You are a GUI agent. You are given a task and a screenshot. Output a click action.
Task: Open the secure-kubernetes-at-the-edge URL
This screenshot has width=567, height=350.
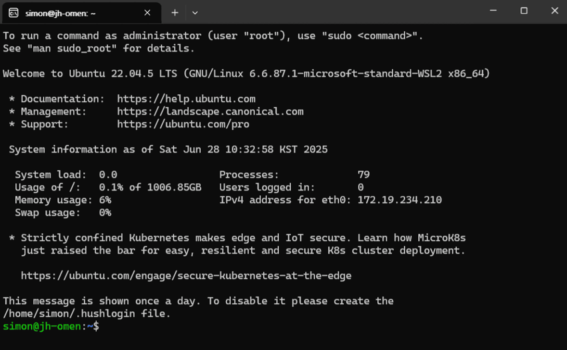pos(186,275)
